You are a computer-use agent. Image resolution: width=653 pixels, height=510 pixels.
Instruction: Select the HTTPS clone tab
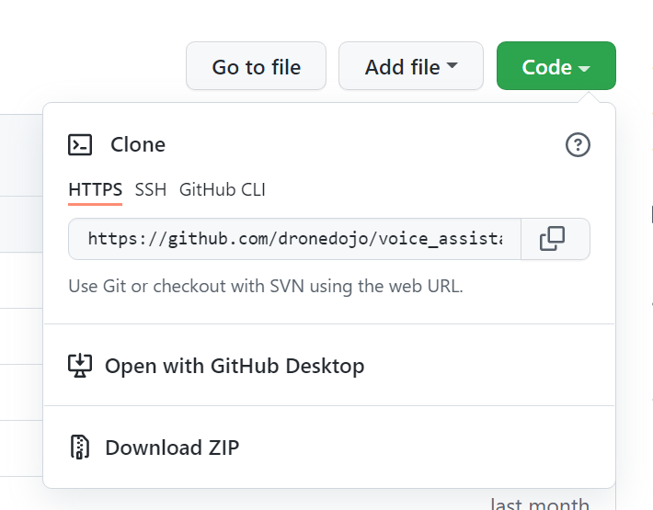tap(96, 189)
